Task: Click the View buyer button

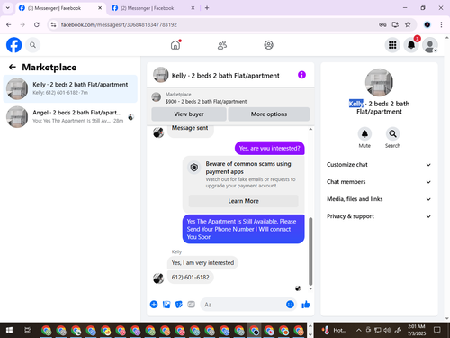Action: tap(189, 114)
